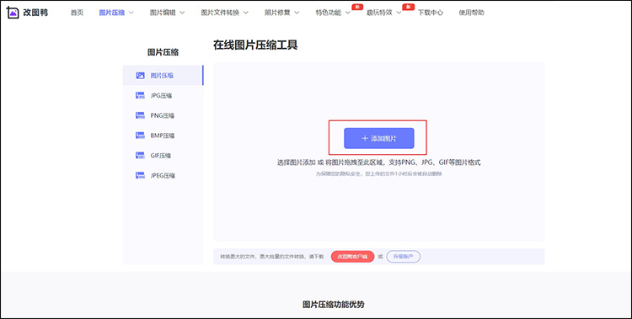632x319 pixels.
Task: Expand the 图片编辑 menu chevron
Action: [x=182, y=13]
